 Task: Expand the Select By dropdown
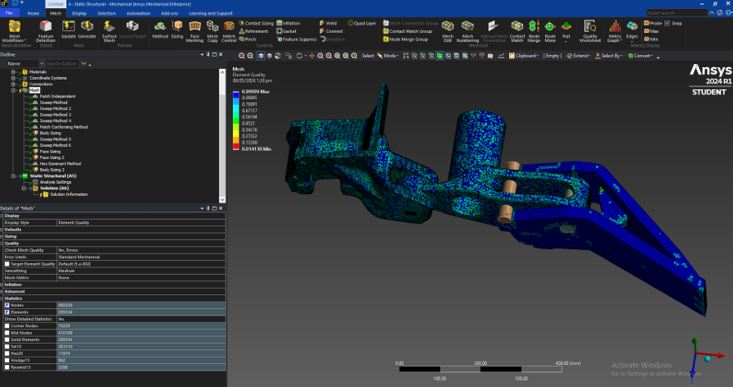tap(612, 56)
